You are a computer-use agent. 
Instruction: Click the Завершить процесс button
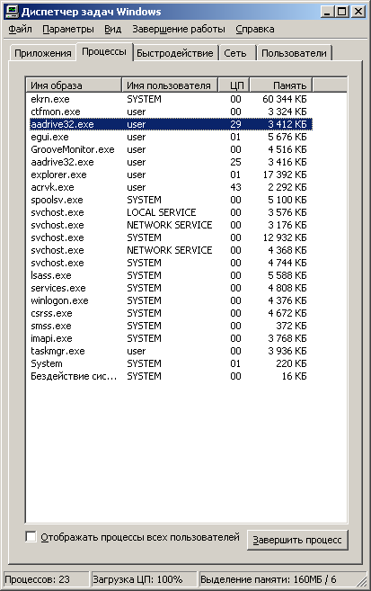click(x=297, y=540)
